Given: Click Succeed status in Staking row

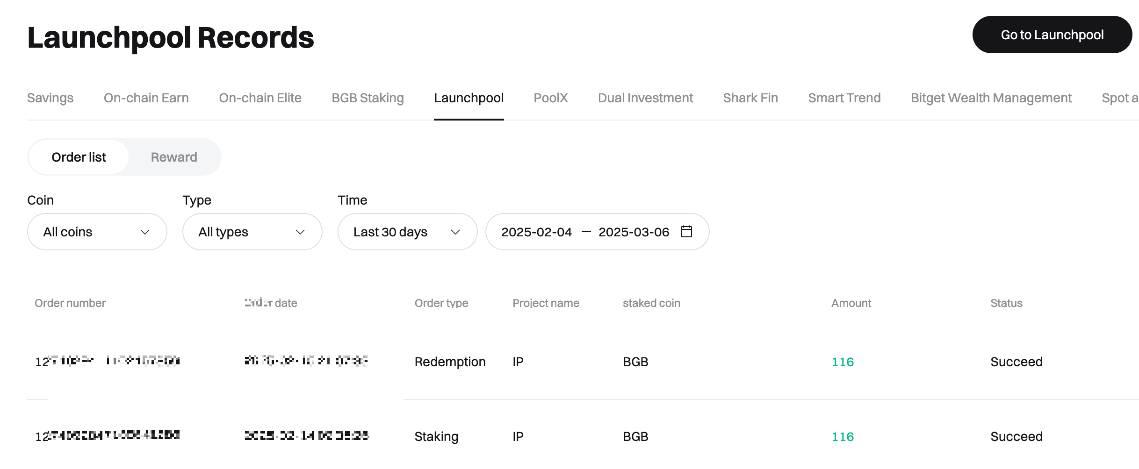Looking at the screenshot, I should click(x=1016, y=437).
